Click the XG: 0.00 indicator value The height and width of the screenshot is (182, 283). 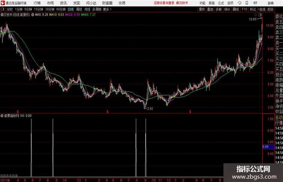[26, 116]
